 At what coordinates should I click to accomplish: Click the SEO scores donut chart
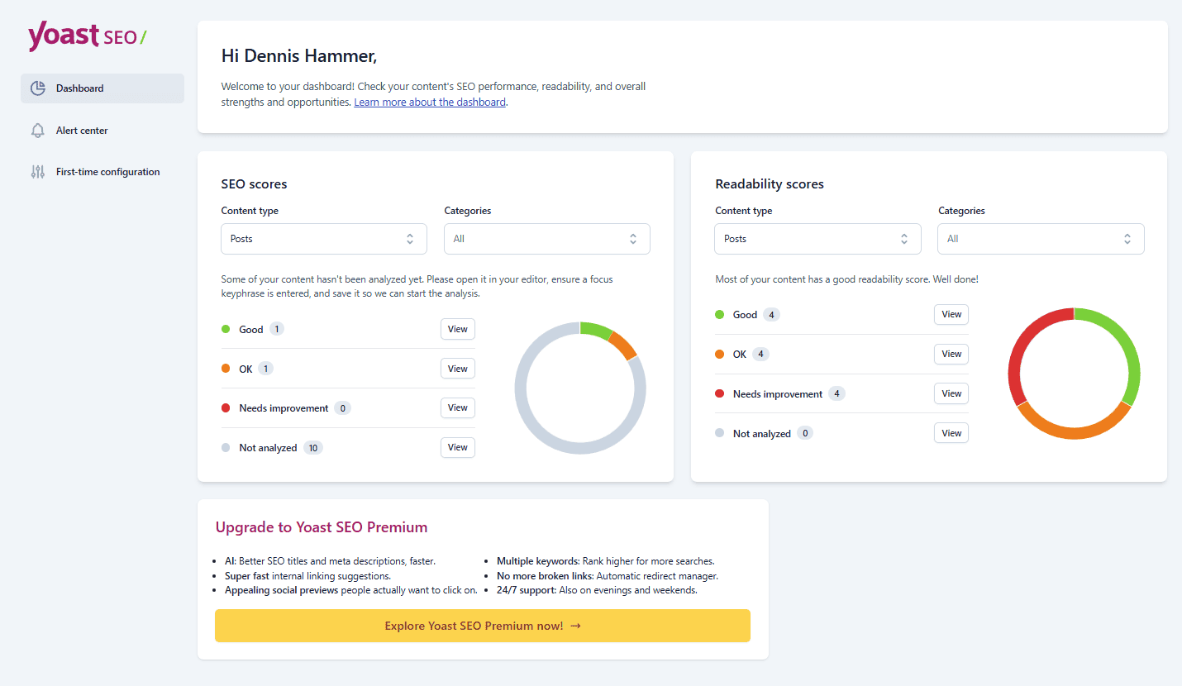[580, 388]
